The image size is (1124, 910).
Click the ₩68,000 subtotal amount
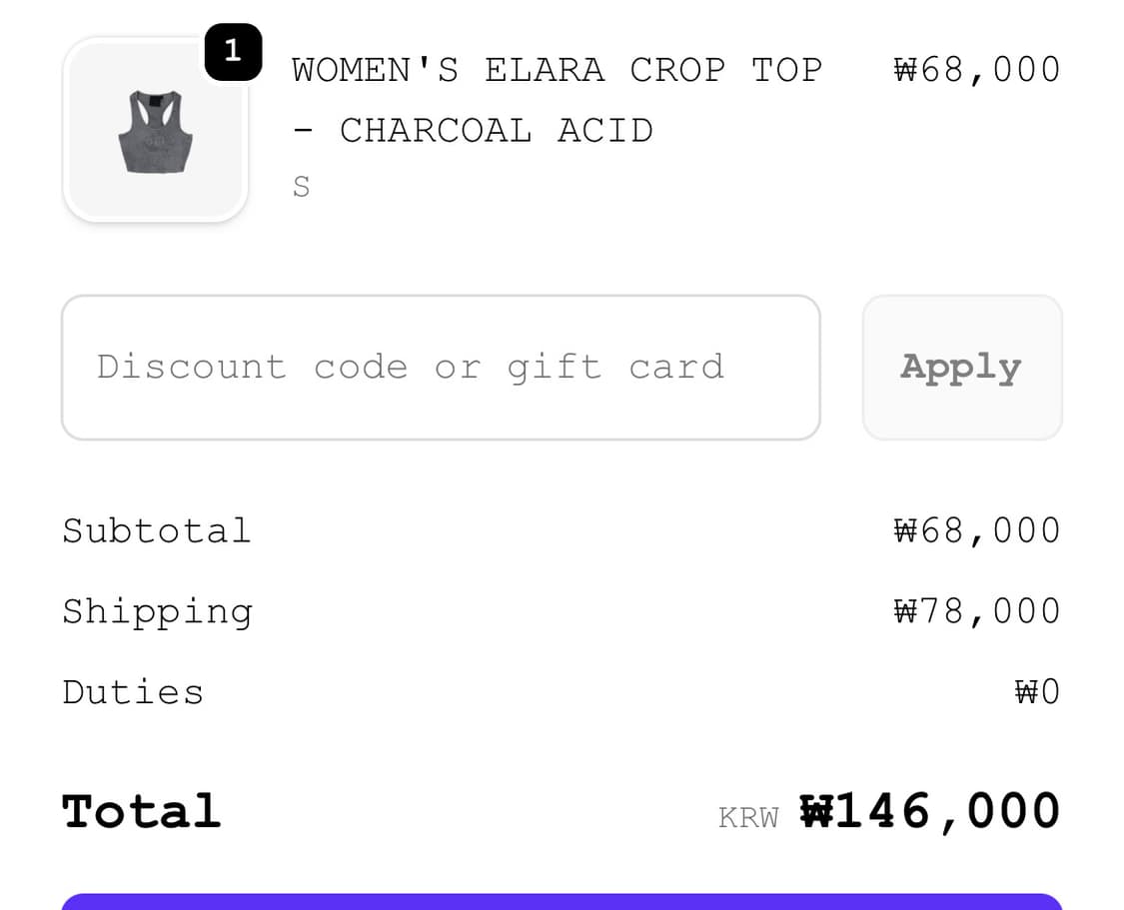[x=976, y=530]
